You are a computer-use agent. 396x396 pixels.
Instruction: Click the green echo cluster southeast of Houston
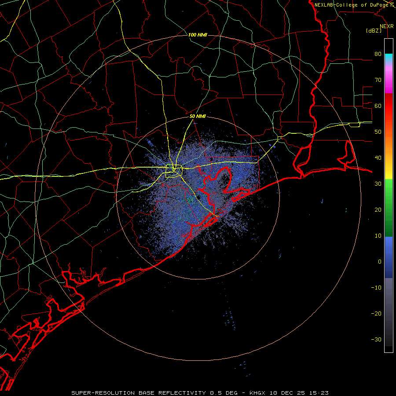(191, 199)
